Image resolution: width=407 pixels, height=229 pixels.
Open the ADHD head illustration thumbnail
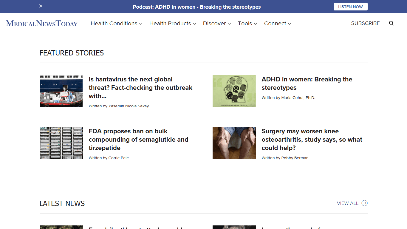point(234,91)
